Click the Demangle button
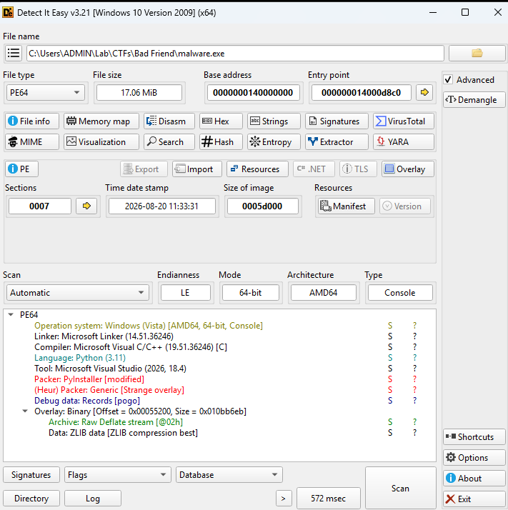Viewport: 508px width, 510px height. [474, 100]
